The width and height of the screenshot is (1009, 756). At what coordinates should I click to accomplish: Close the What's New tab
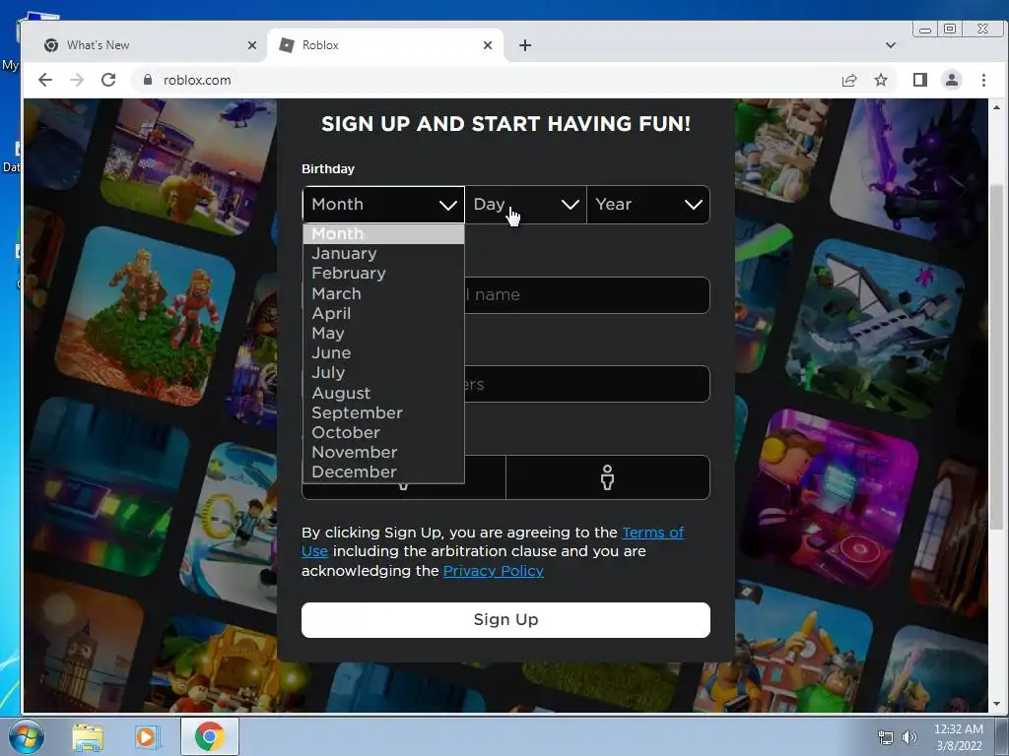click(252, 45)
